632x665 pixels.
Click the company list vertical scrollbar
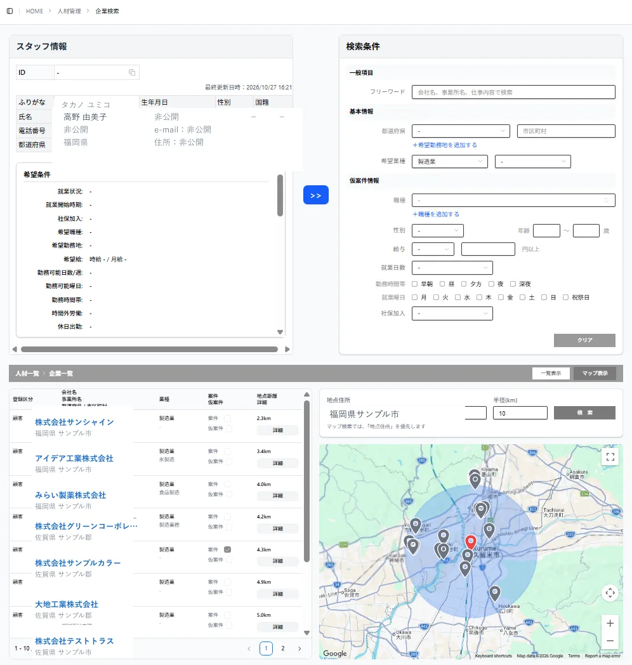coord(306,482)
